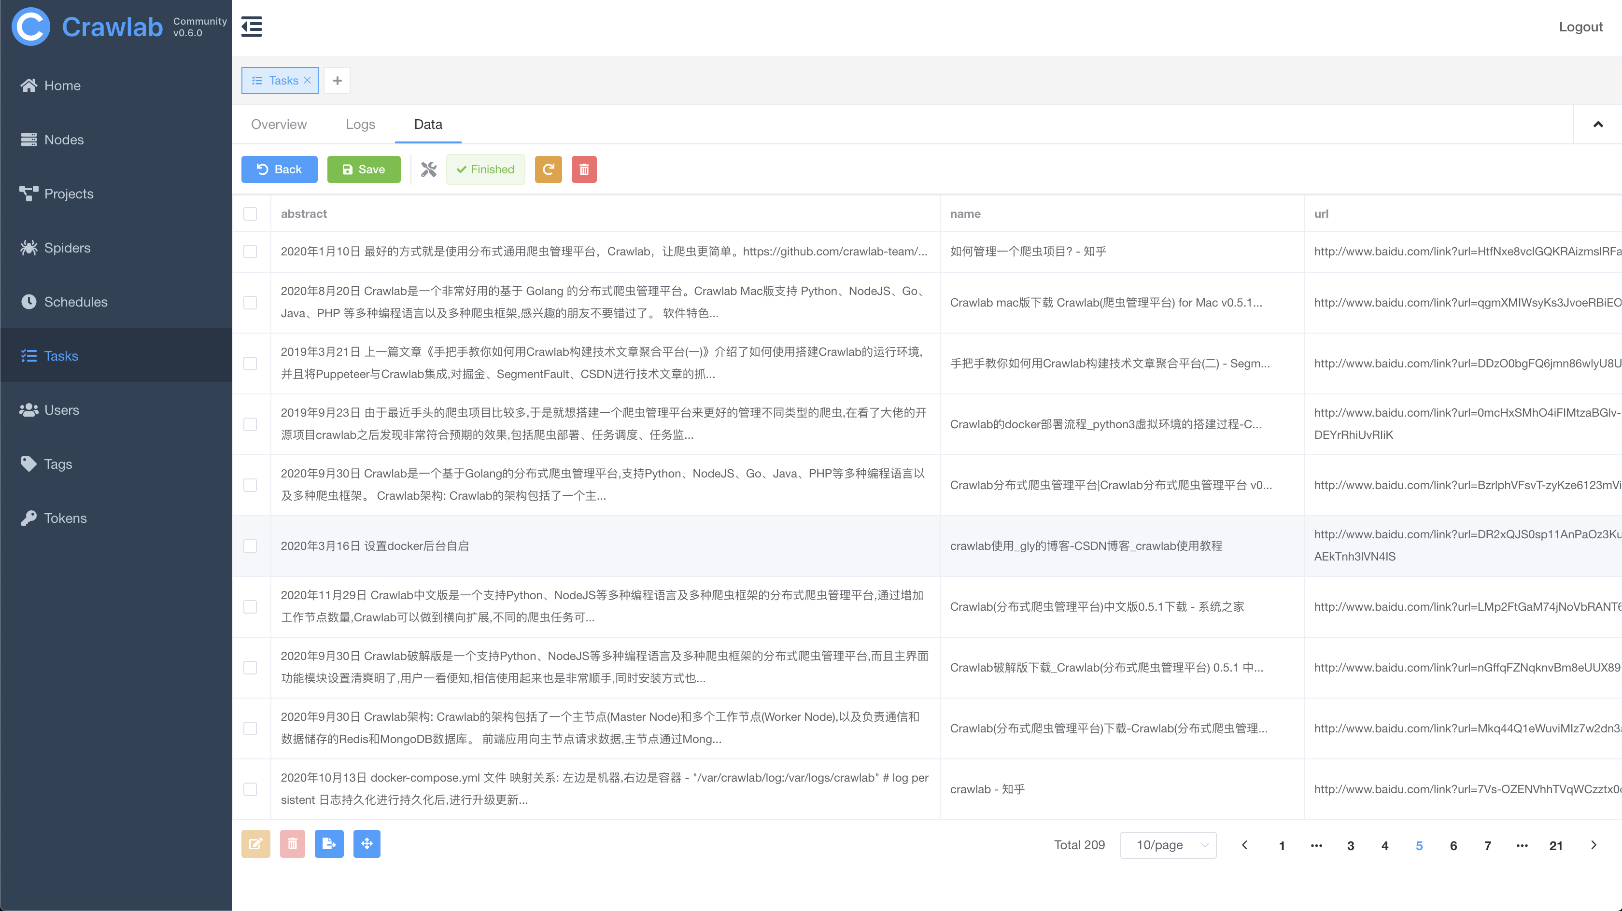The width and height of the screenshot is (1622, 911).
Task: Collapse sidebar with hamburger menu icon
Action: coord(251,27)
